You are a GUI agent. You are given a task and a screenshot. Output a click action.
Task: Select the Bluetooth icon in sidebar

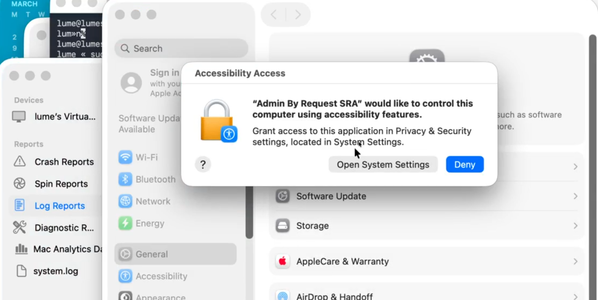[125, 179]
